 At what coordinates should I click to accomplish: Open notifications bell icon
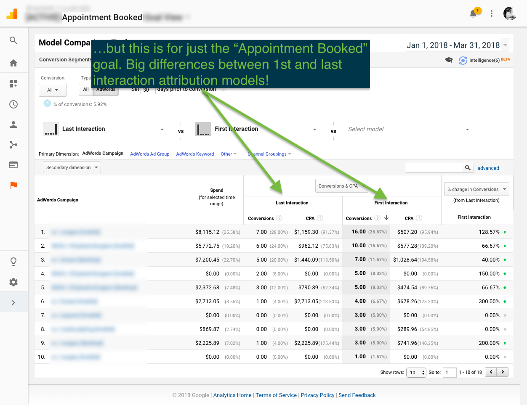(x=474, y=13)
